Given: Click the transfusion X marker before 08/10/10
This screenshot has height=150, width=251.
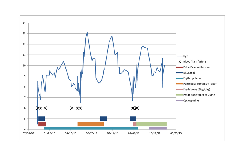Looking at the screenshot, I should (72, 108).
